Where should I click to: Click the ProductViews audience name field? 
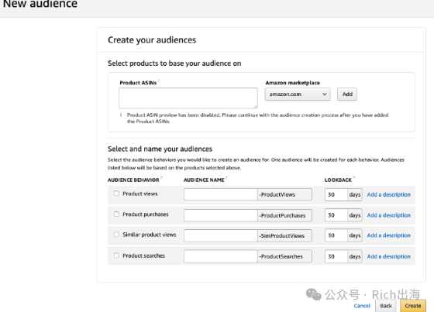[x=221, y=194]
